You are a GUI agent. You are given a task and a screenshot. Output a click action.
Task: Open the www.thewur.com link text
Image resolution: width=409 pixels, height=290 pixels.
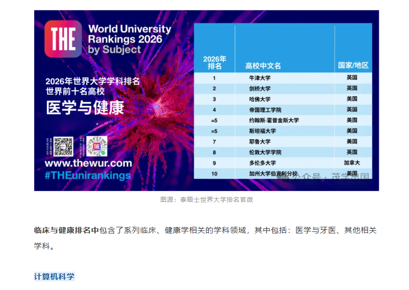point(88,164)
